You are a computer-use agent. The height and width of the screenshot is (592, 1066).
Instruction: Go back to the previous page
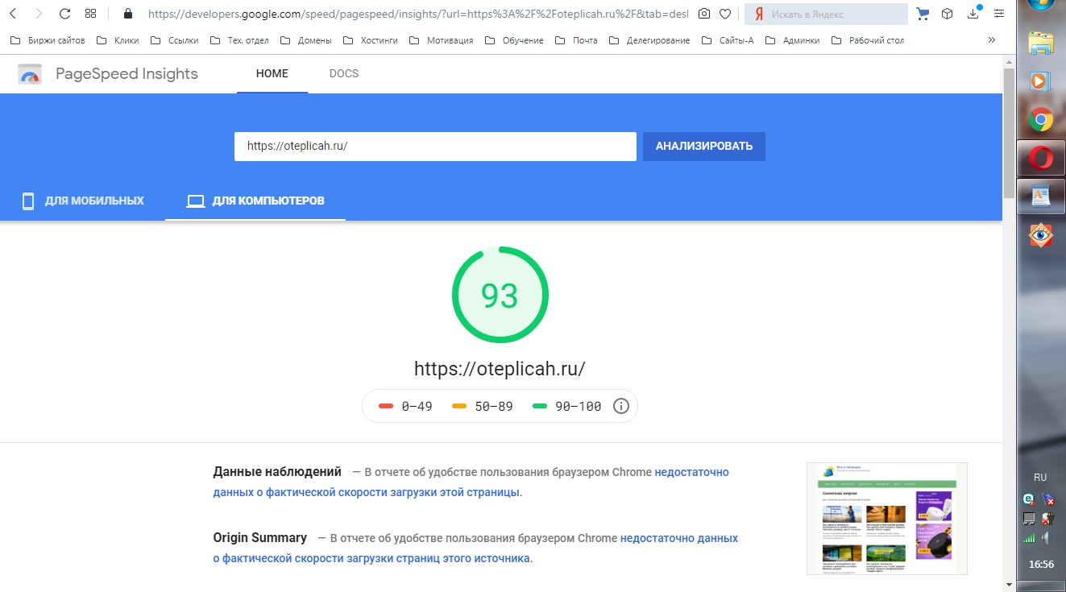click(13, 14)
